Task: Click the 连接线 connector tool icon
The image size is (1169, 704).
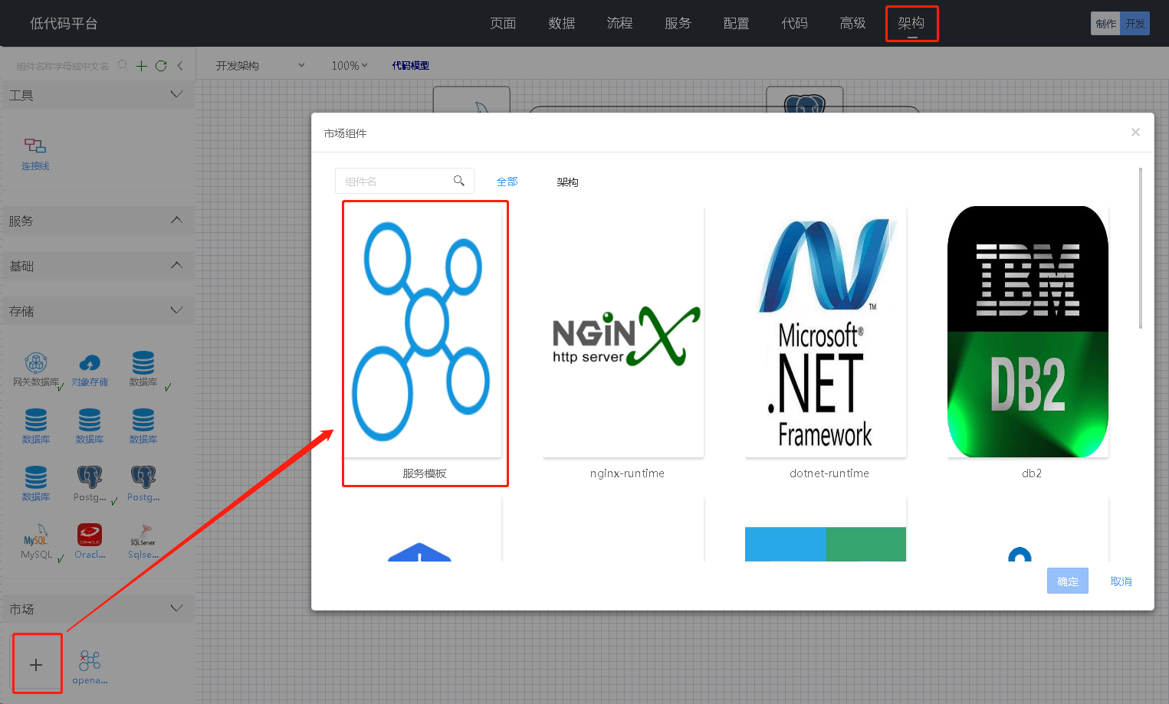Action: pyautogui.click(x=35, y=146)
